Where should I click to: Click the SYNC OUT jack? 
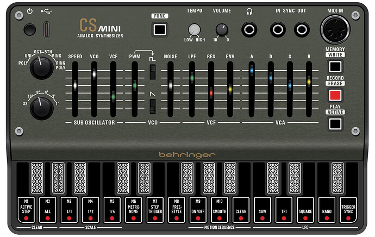[302, 30]
